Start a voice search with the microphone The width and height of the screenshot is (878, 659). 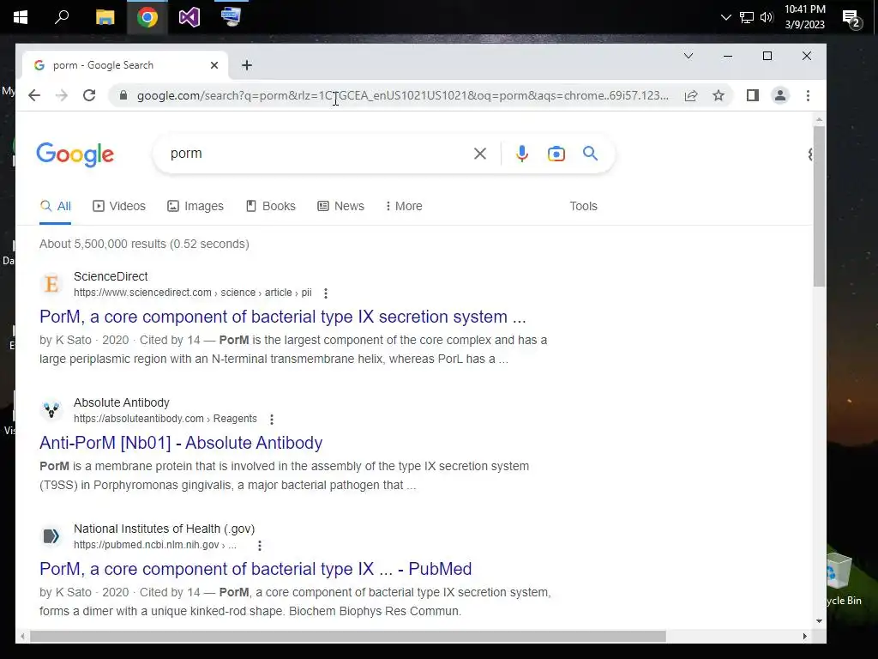522,154
